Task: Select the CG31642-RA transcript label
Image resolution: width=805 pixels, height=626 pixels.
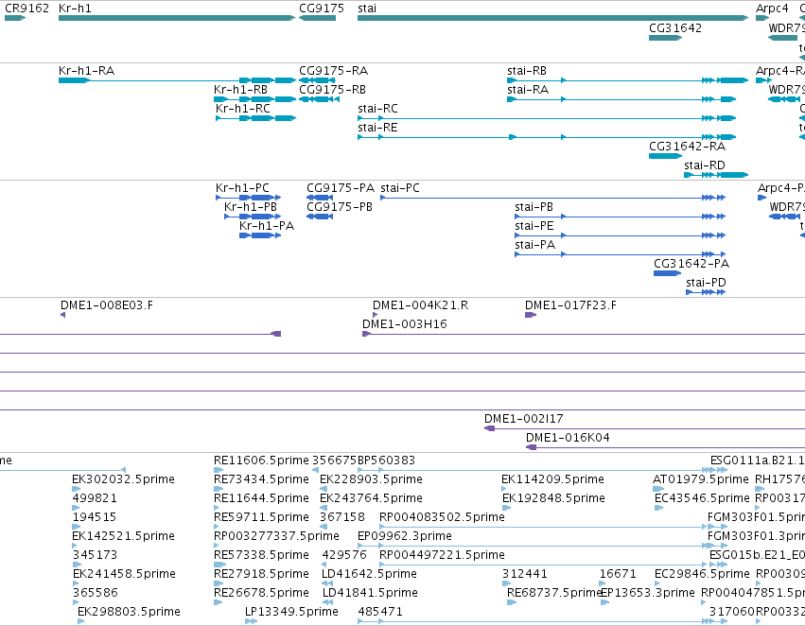Action: pyautogui.click(x=687, y=147)
